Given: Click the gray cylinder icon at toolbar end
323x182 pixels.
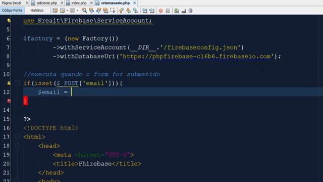Looking at the screenshot, I should click(x=191, y=11).
